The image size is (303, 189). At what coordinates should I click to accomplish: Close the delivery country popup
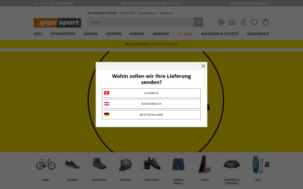pos(203,66)
